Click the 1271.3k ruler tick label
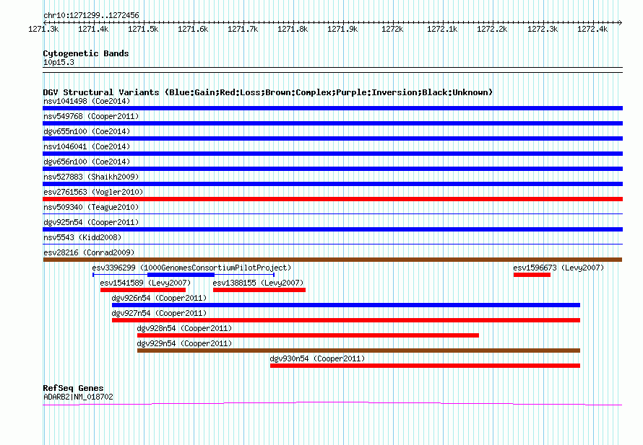 pyautogui.click(x=43, y=29)
